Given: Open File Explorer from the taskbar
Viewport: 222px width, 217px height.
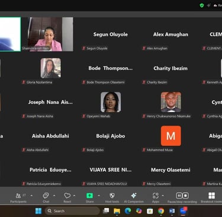Looking at the screenshot, I should point(117,211).
